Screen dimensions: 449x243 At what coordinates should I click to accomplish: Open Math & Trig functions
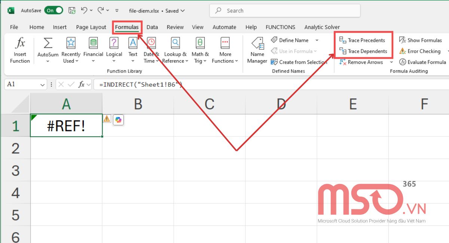[x=200, y=50]
